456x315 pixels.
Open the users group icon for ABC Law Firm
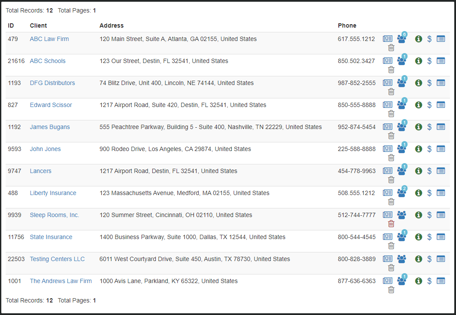pyautogui.click(x=401, y=39)
